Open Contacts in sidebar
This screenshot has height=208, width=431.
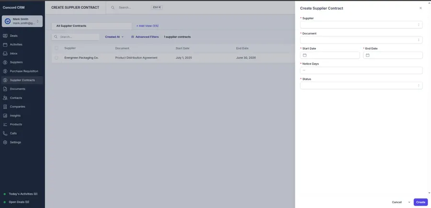pyautogui.click(x=16, y=98)
